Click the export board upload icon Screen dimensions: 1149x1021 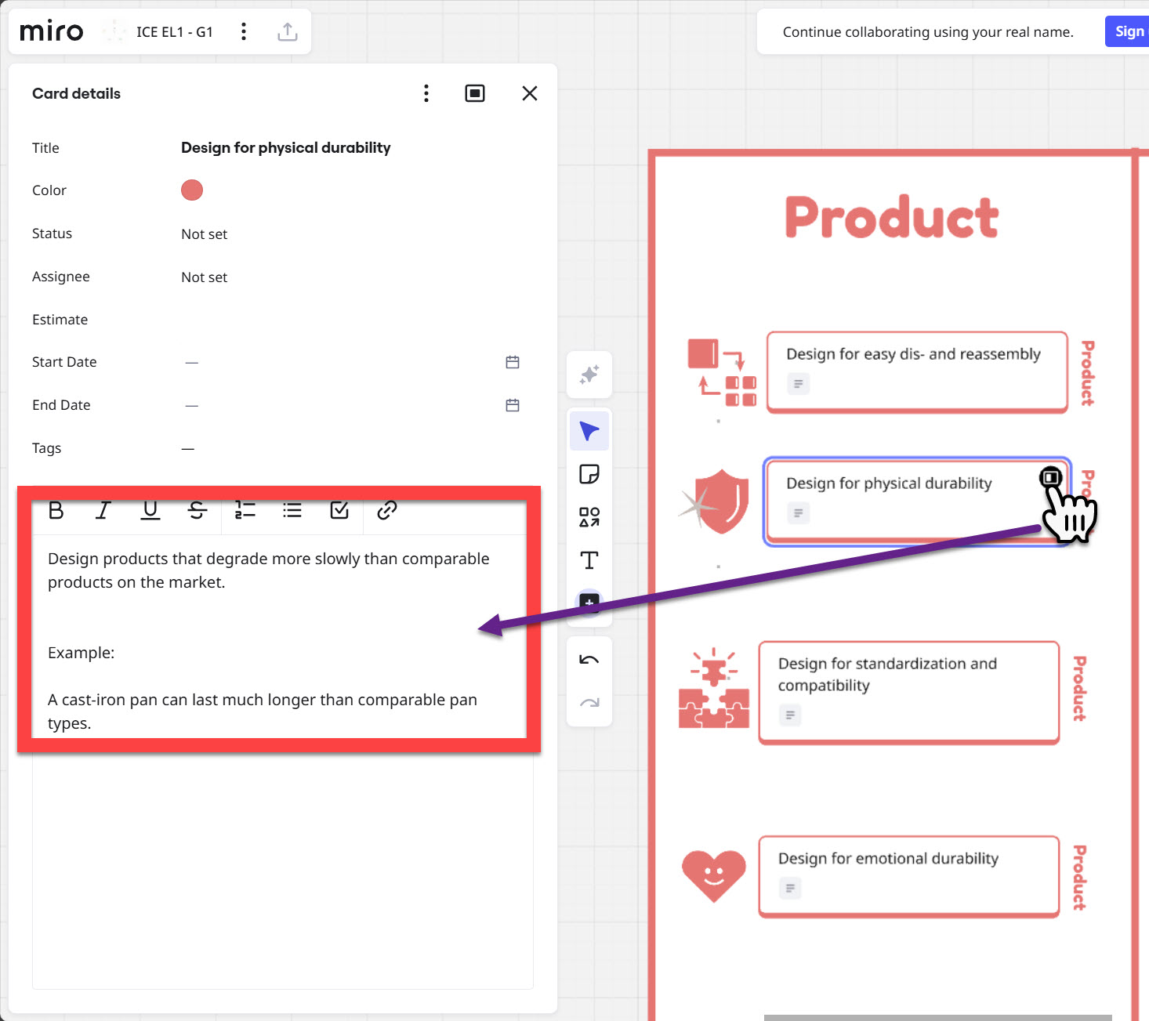coord(288,32)
